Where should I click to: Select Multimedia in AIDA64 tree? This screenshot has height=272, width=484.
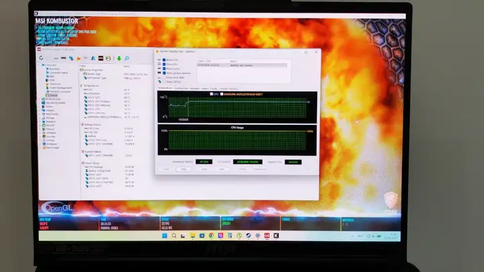click(x=52, y=114)
